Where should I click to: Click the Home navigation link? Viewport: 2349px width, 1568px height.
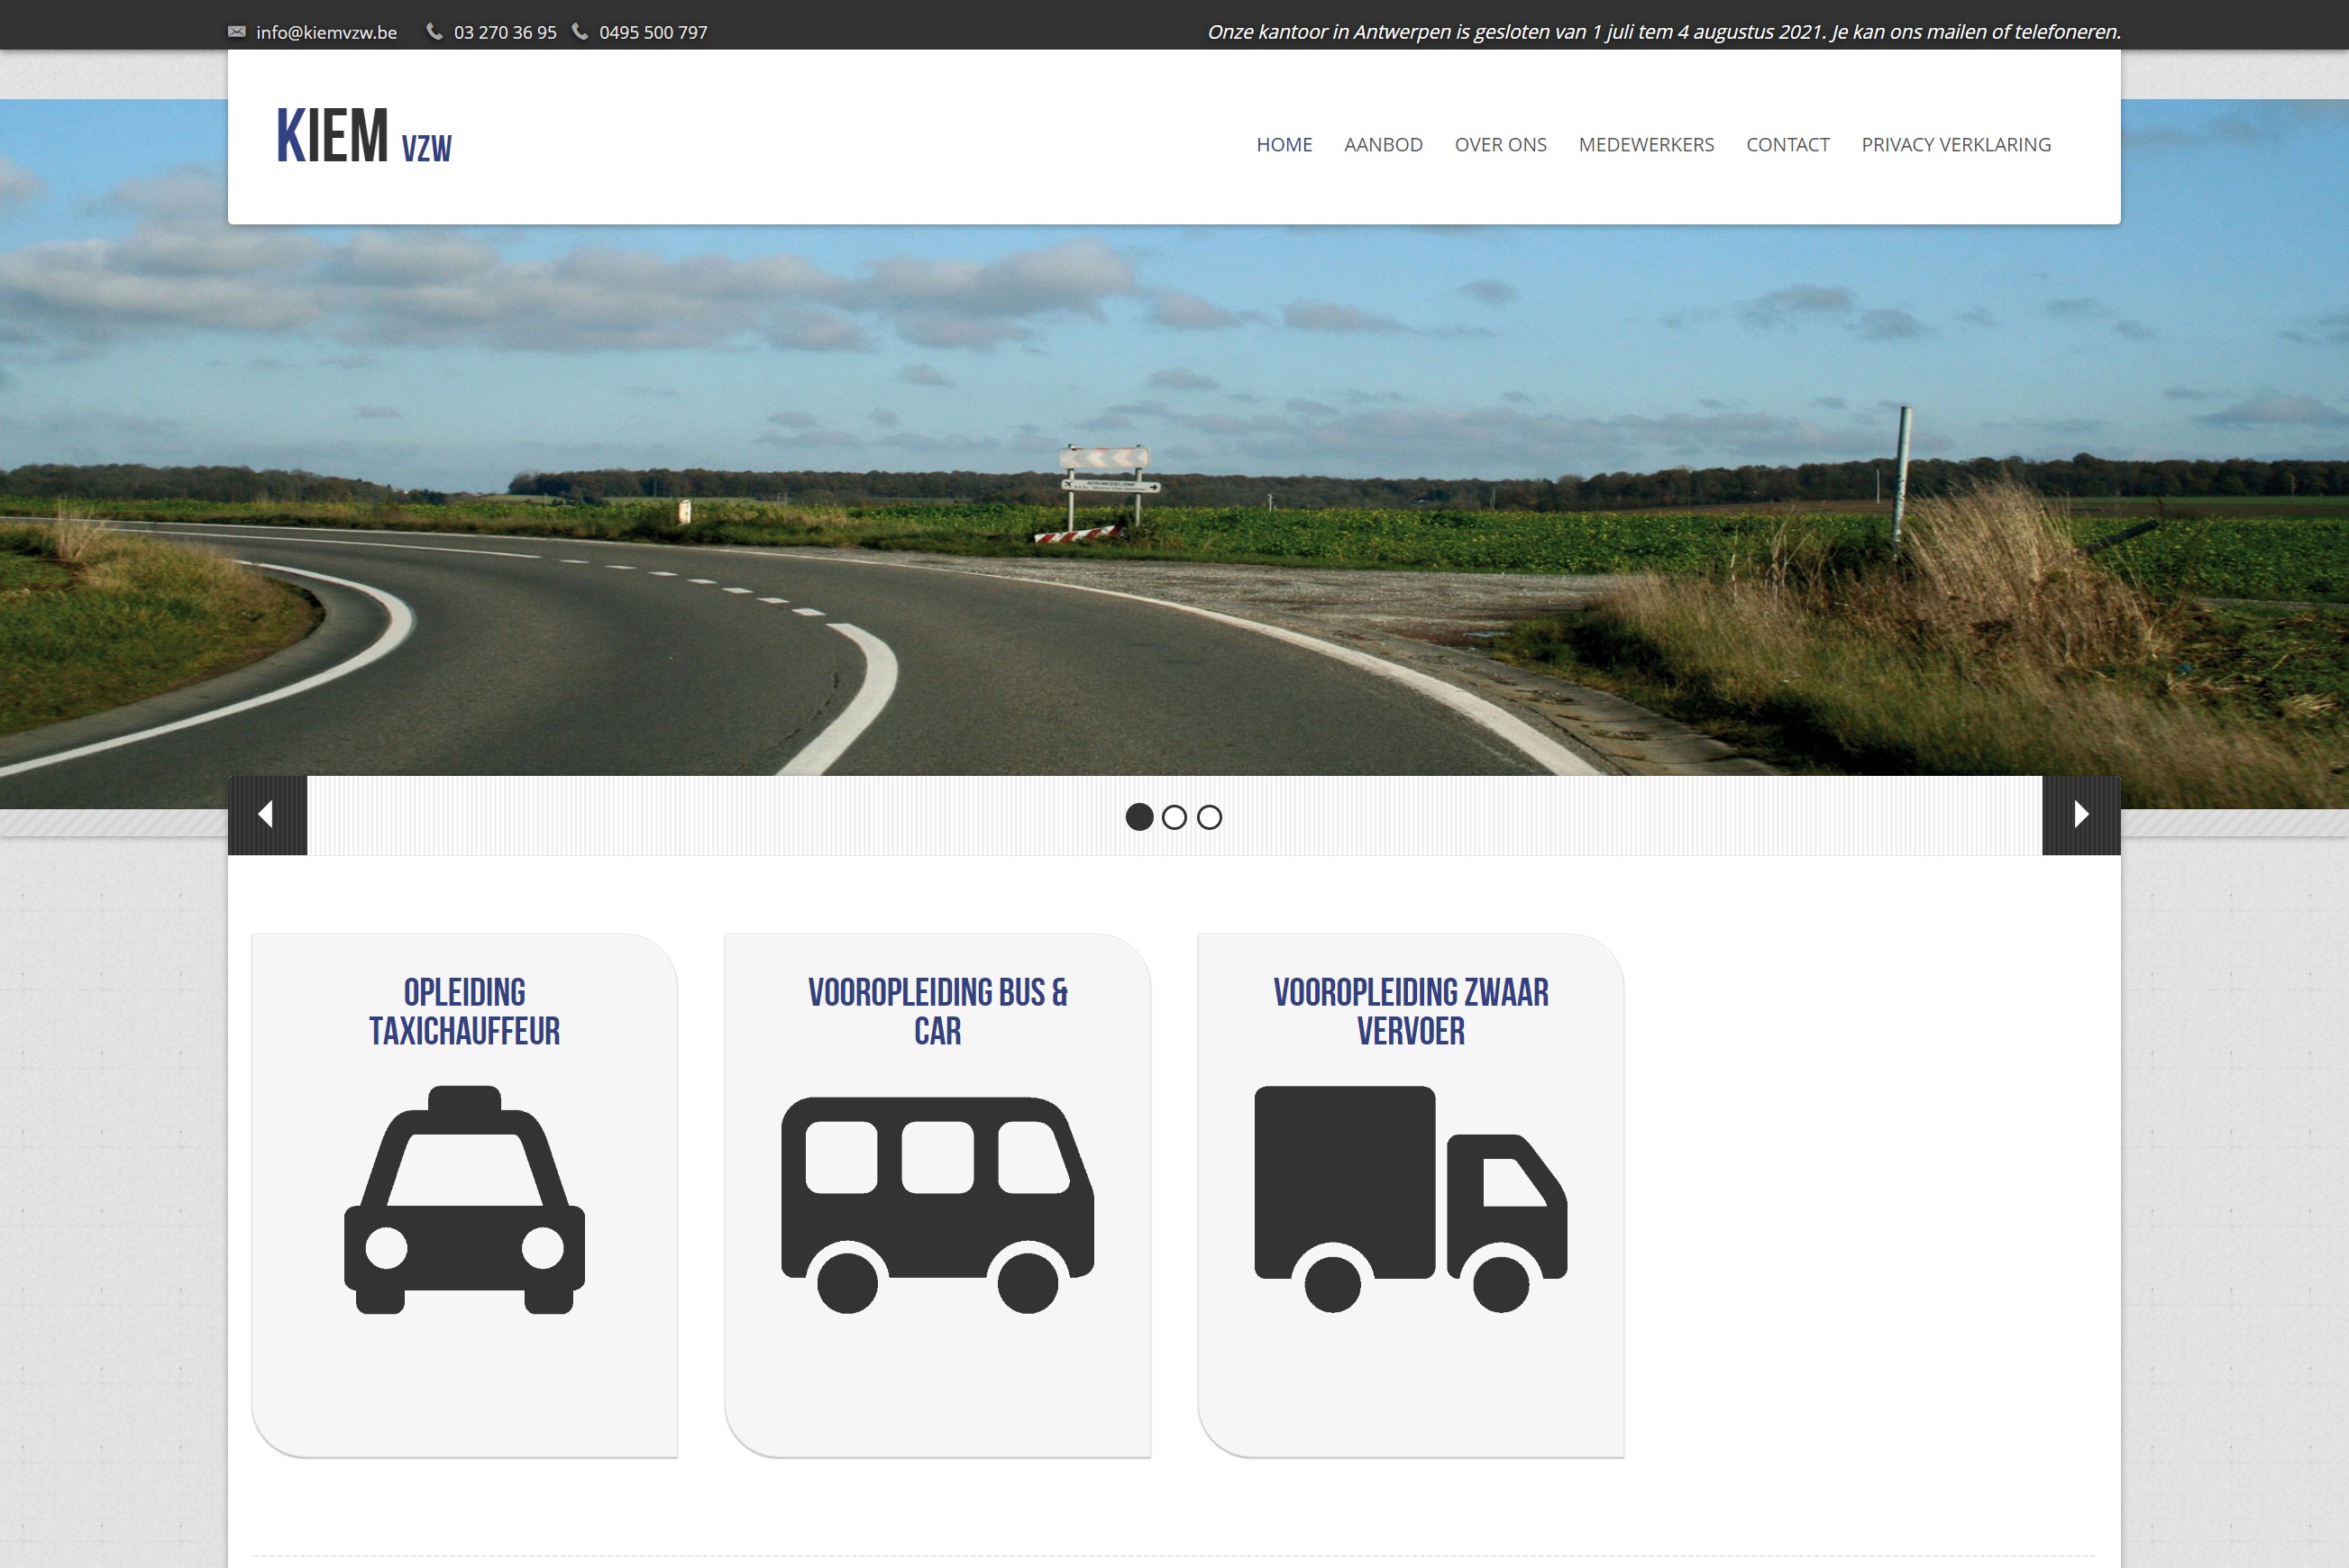click(1284, 145)
